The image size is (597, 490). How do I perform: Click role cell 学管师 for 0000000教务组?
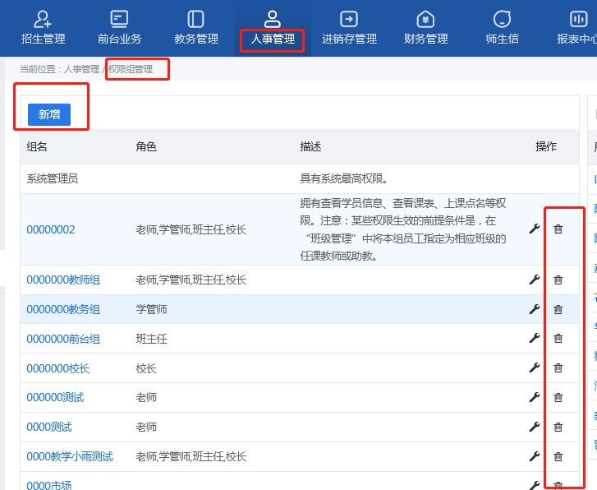pyautogui.click(x=152, y=309)
